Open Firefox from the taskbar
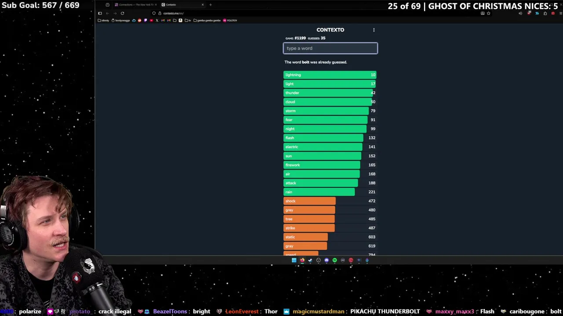This screenshot has height=316, width=563. 302,260
